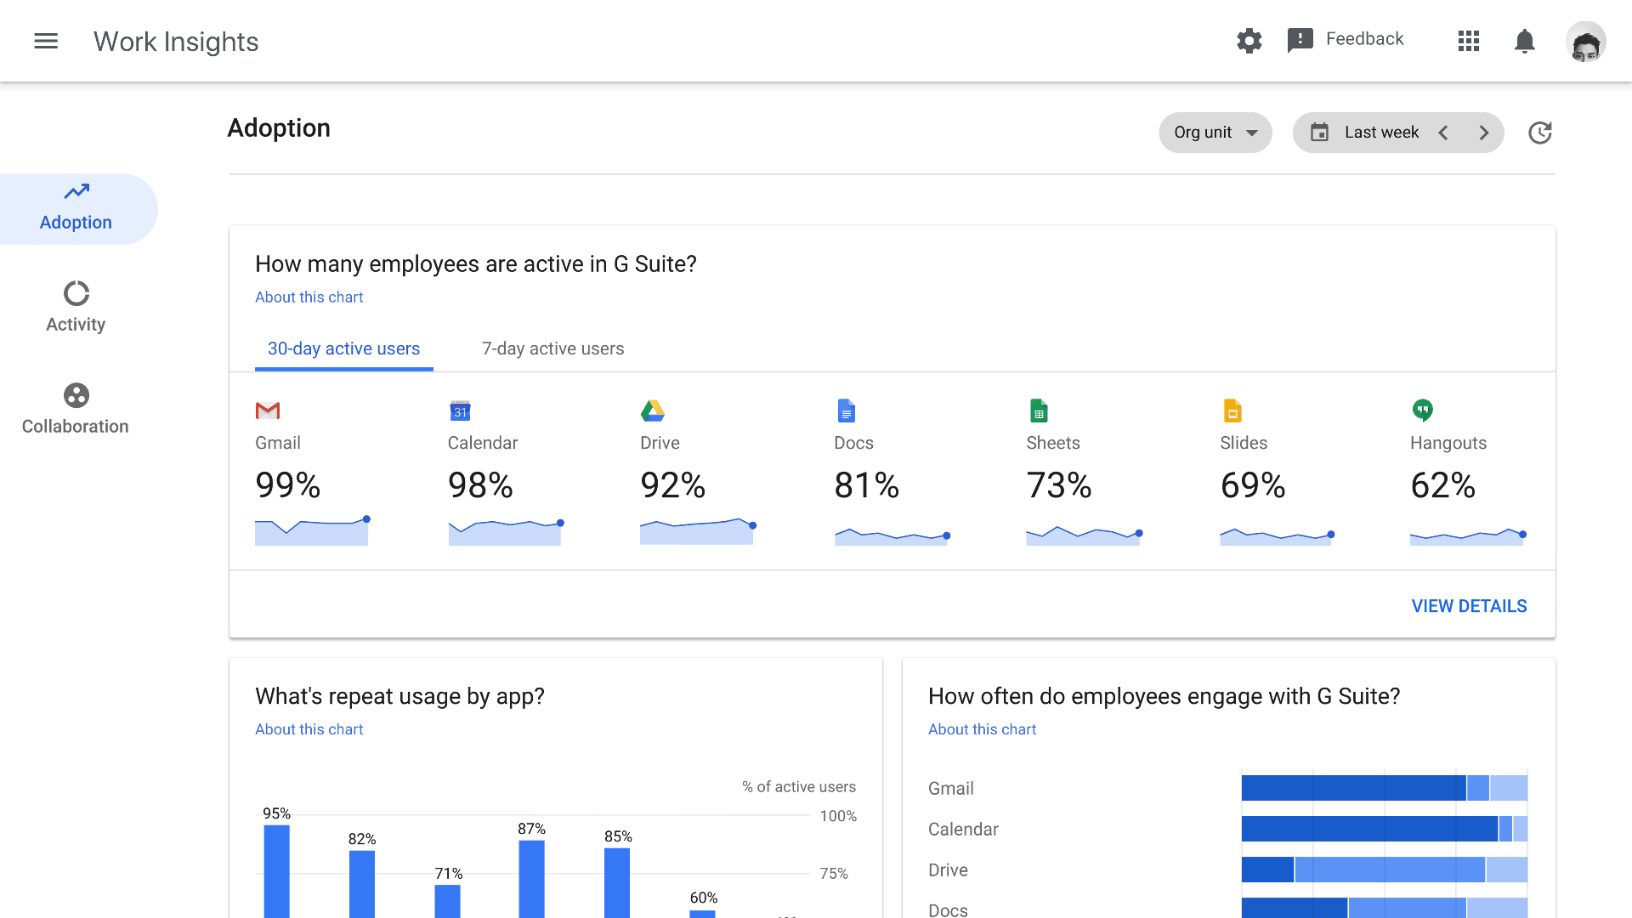The height and width of the screenshot is (918, 1632).
Task: Switch to 7-day active users tab
Action: click(x=552, y=348)
